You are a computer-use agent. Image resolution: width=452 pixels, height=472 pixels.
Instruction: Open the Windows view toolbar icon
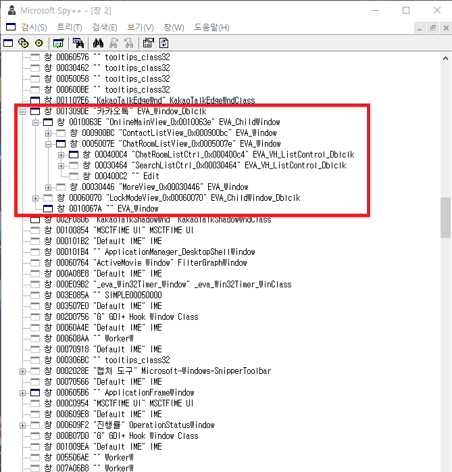pyautogui.click(x=8, y=43)
